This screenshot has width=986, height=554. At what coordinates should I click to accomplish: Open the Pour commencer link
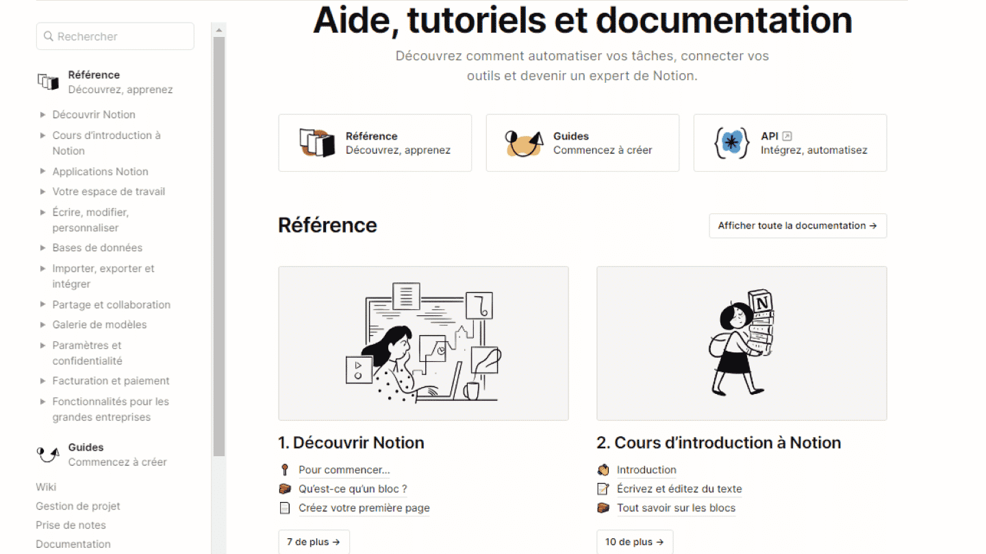(344, 470)
